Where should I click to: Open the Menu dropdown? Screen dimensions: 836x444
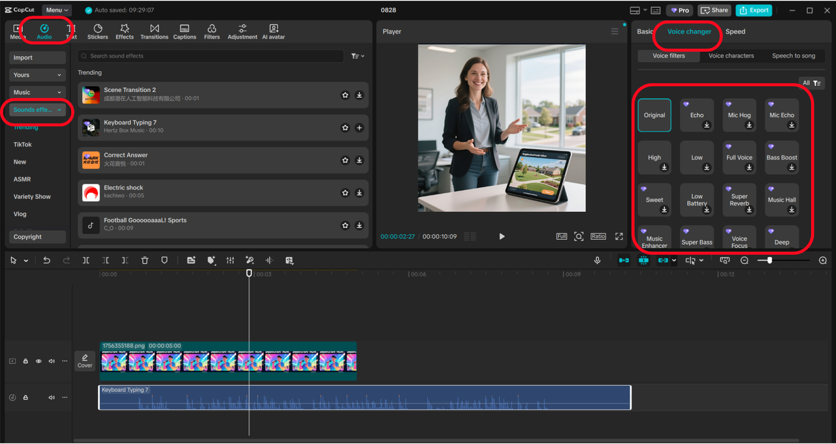pos(57,10)
